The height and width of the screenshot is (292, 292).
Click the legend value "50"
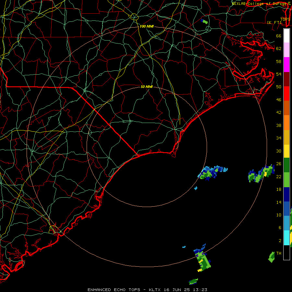click(x=279, y=87)
